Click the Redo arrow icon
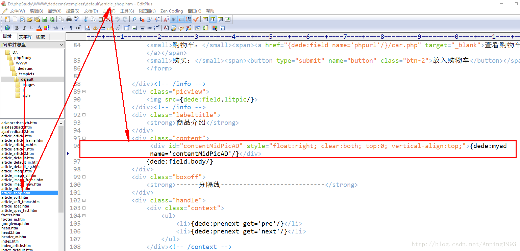520x251 pixels. point(125,19)
